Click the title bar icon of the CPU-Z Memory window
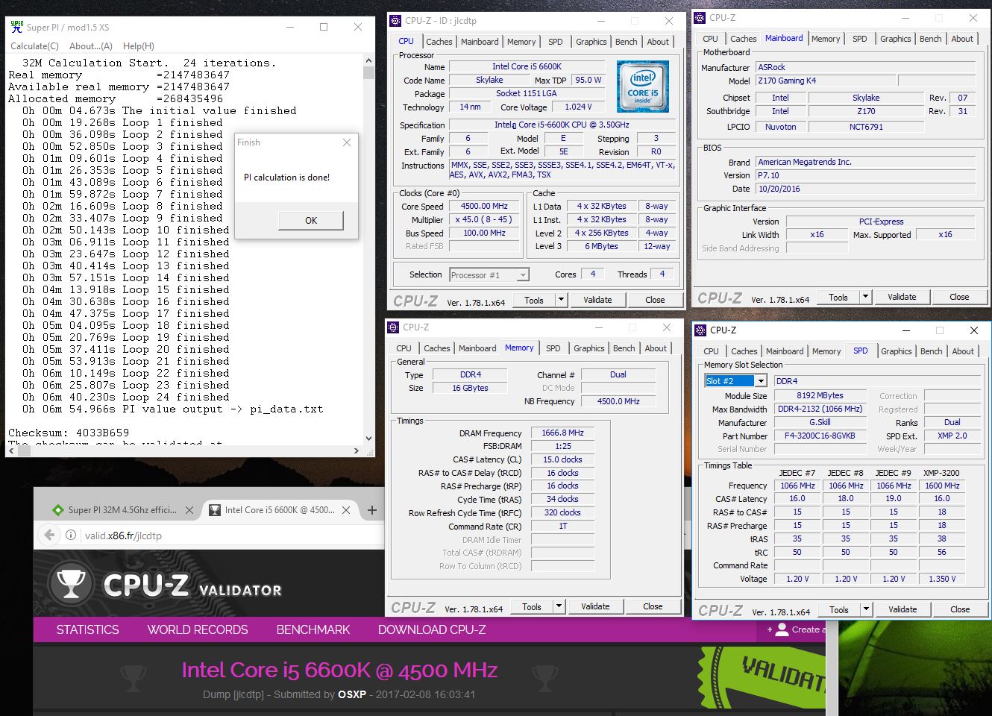Viewport: 992px width, 716px height. [393, 327]
